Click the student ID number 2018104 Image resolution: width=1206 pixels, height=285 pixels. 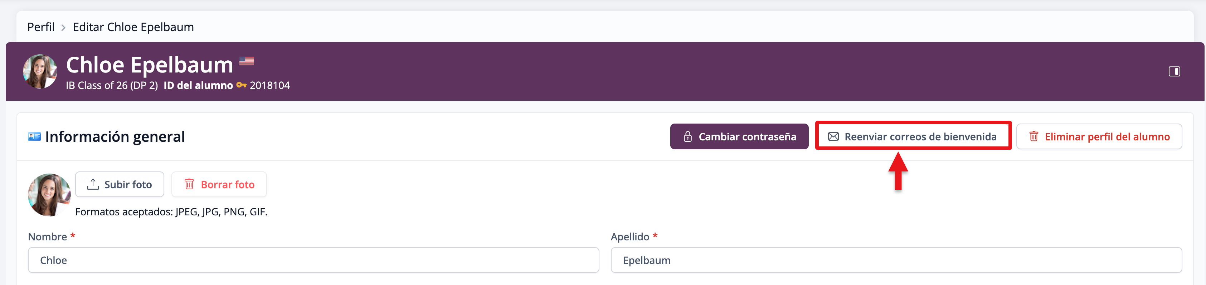coord(270,85)
